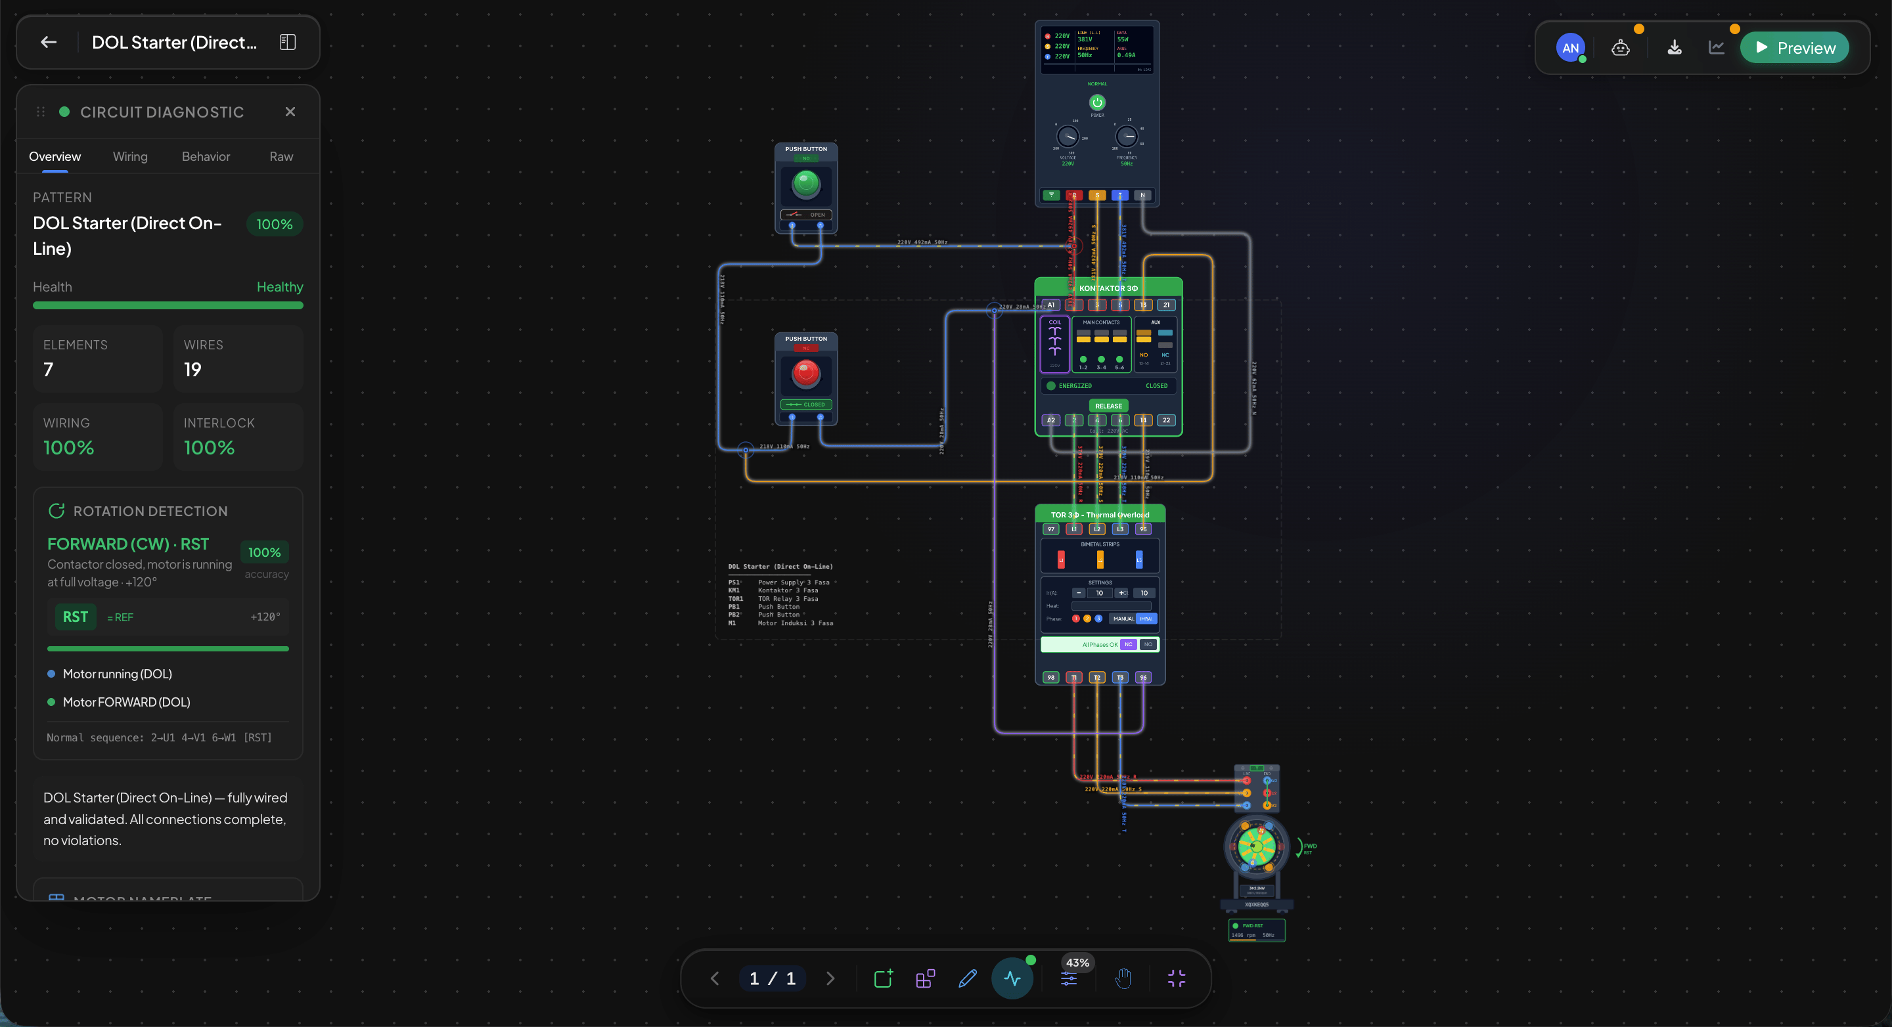Adjust the FREQUENCY knob on power supply
Viewport: 1892px width, 1027px height.
click(1127, 137)
